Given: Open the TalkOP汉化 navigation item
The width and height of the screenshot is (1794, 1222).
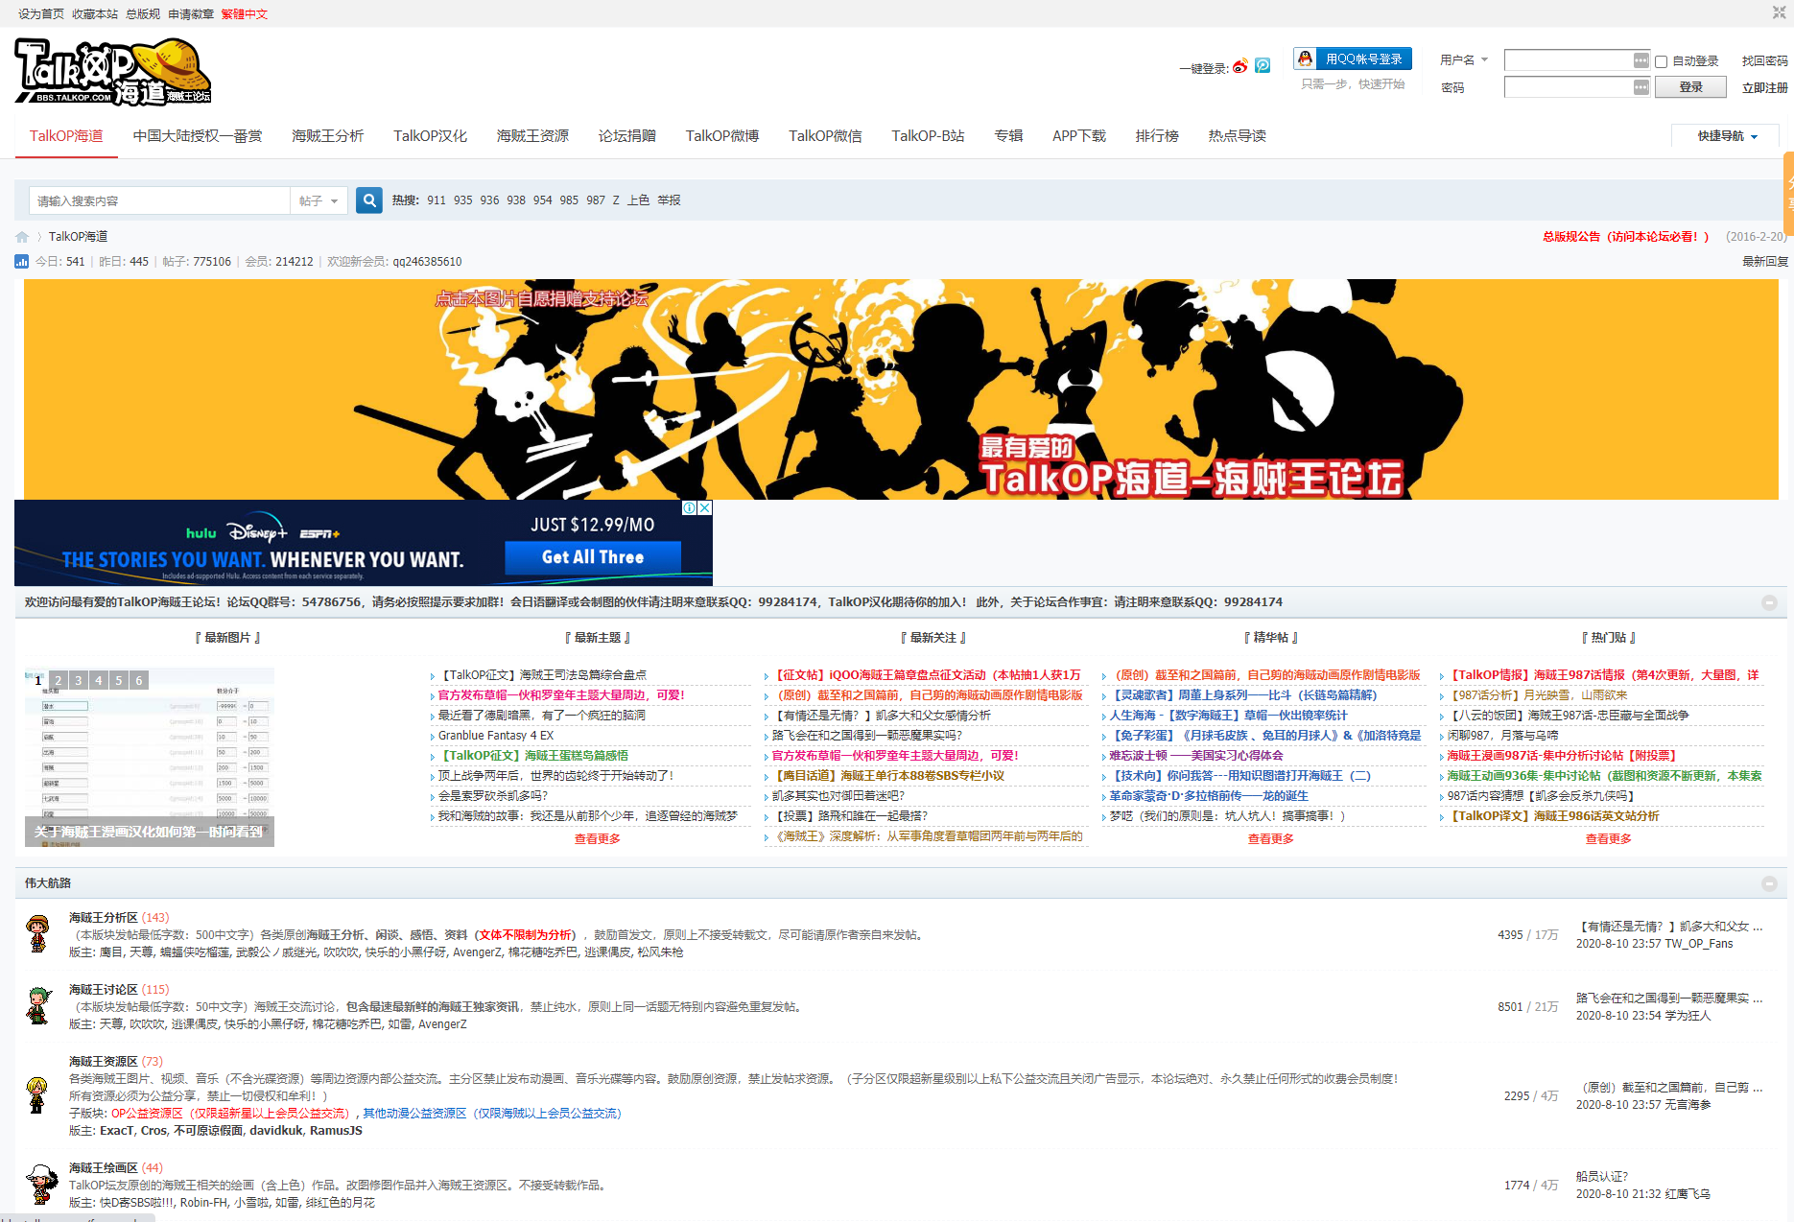Looking at the screenshot, I should coord(430,136).
